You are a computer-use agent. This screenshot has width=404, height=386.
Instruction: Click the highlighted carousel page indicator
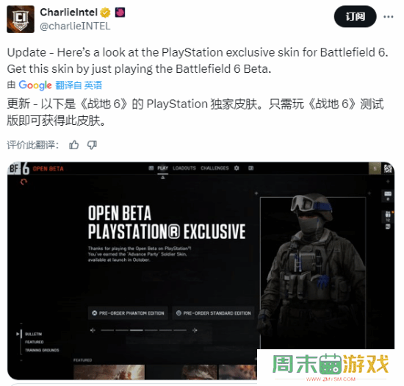[x=137, y=330]
